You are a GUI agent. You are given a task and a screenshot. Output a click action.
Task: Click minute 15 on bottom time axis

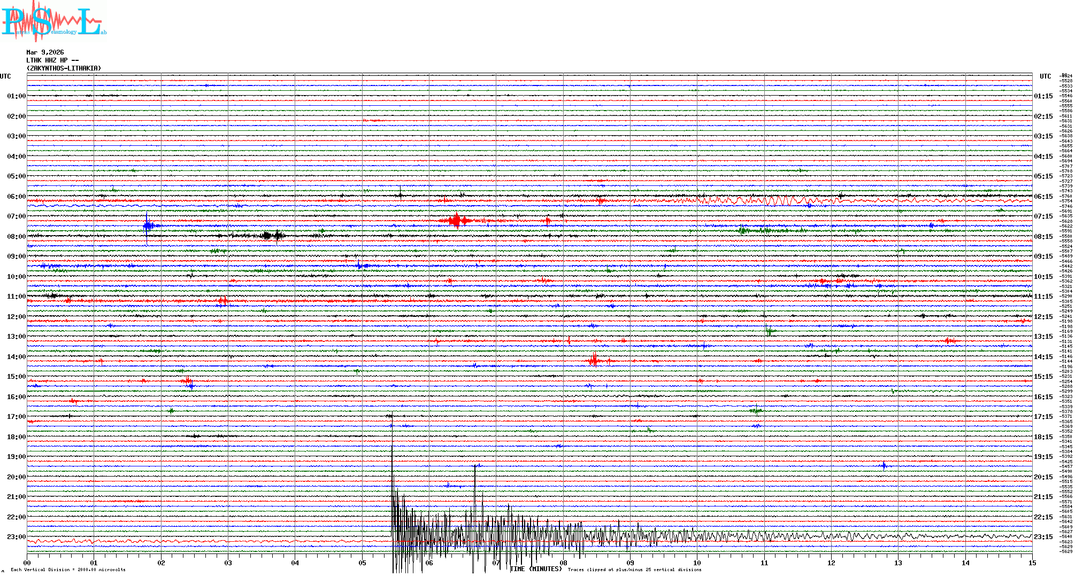pyautogui.click(x=1032, y=563)
